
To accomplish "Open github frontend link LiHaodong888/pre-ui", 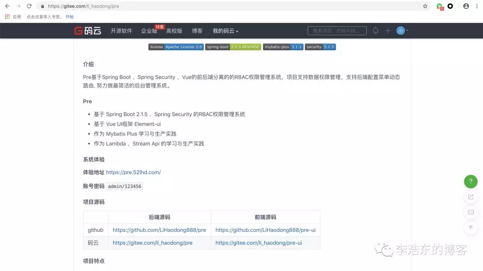I will pyautogui.click(x=266, y=230).
